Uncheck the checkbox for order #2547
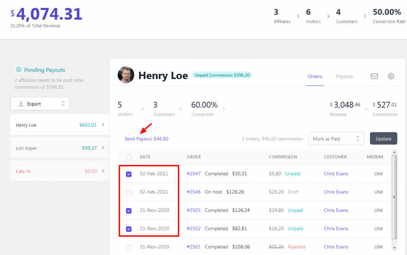The image size is (407, 255). coord(128,174)
